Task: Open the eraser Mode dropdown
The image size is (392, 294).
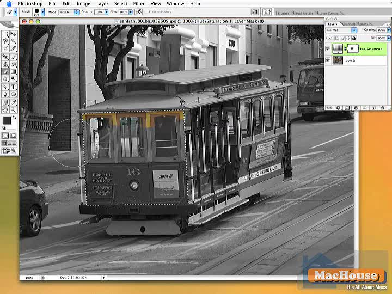Action: (x=69, y=12)
